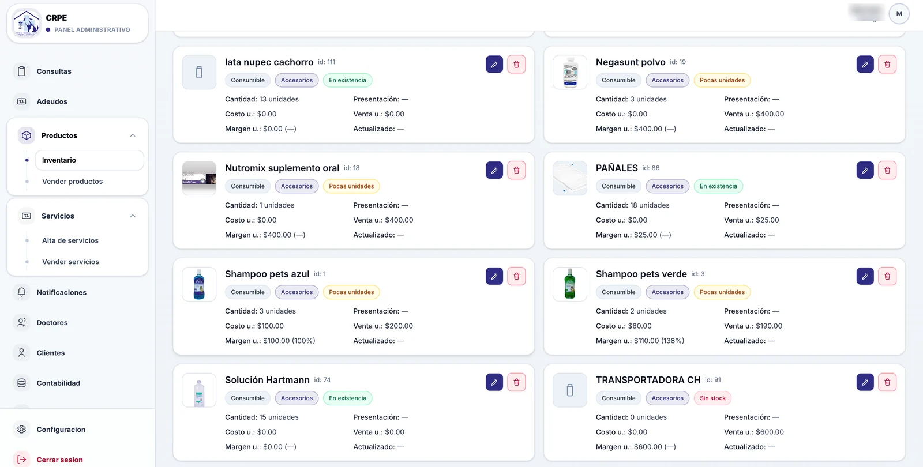This screenshot has height=467, width=923.
Task: Delete the Negasunt polvo product
Action: coord(887,65)
